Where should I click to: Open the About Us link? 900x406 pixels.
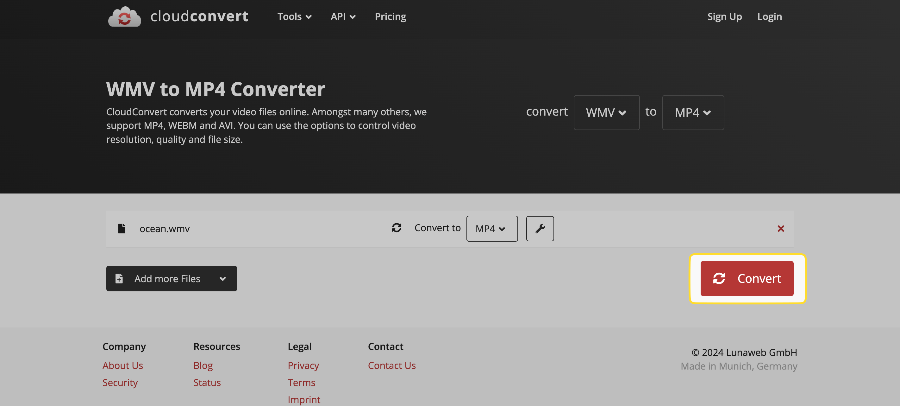(123, 365)
